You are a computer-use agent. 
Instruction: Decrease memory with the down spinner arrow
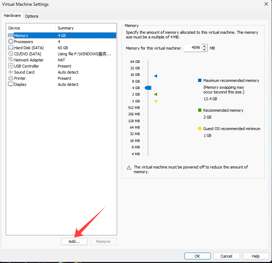[x=205, y=50]
